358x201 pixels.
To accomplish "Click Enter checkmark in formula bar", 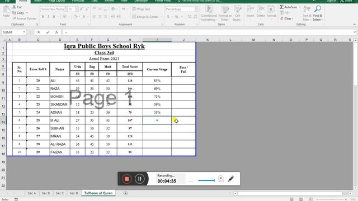I will [48, 32].
